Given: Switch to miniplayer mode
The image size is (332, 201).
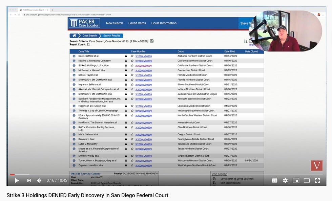Looking at the screenshot, I should (x=296, y=181).
